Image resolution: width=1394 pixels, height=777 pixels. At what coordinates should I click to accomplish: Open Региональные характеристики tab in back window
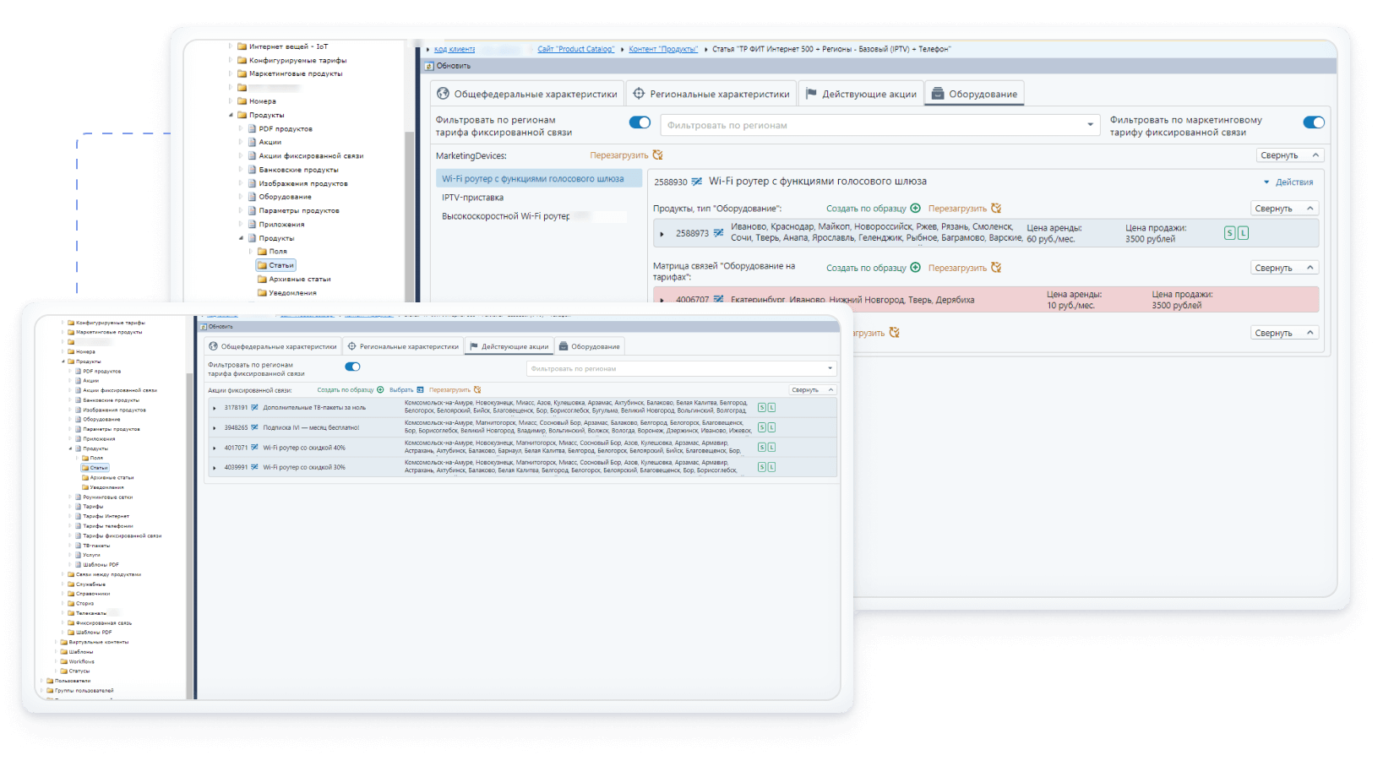[x=711, y=94]
